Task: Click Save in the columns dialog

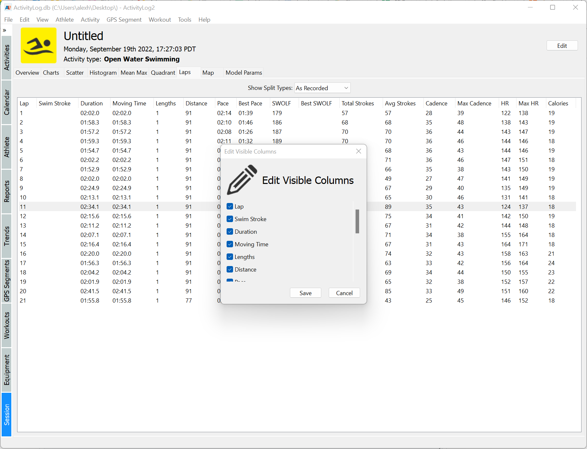Action: (x=305, y=293)
